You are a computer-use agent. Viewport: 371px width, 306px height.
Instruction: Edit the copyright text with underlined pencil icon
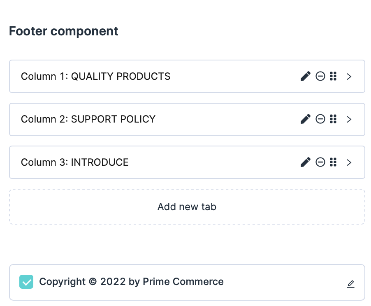click(350, 284)
